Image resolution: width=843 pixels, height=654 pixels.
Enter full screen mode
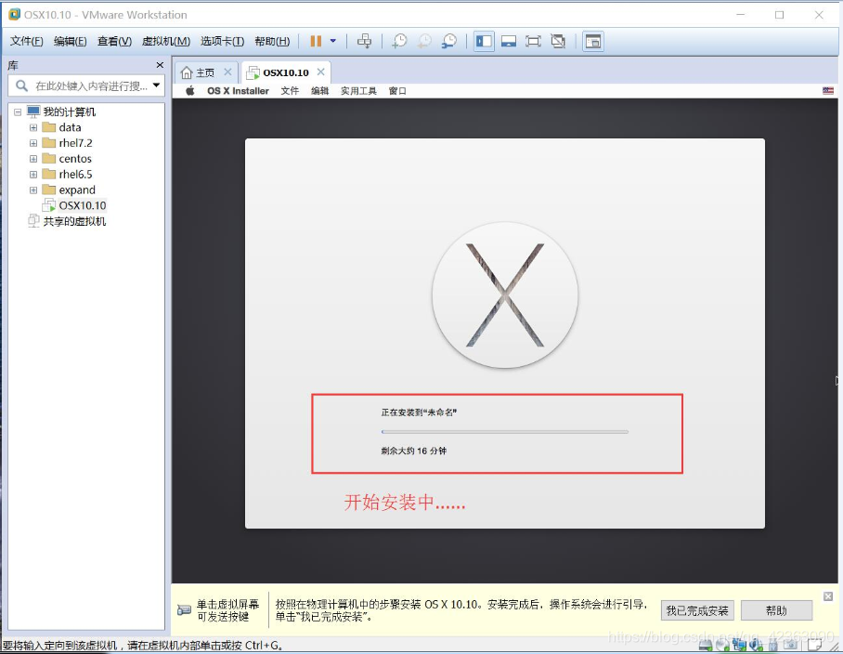[533, 41]
